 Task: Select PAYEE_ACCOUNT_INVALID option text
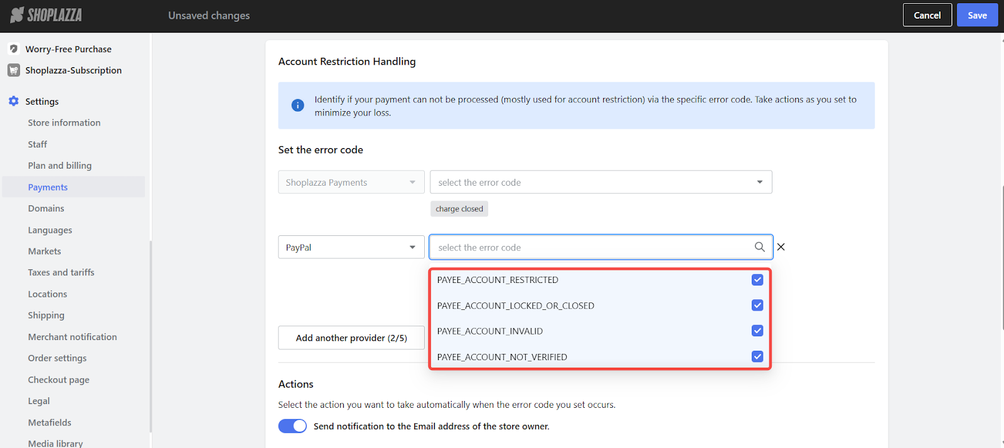coord(490,331)
